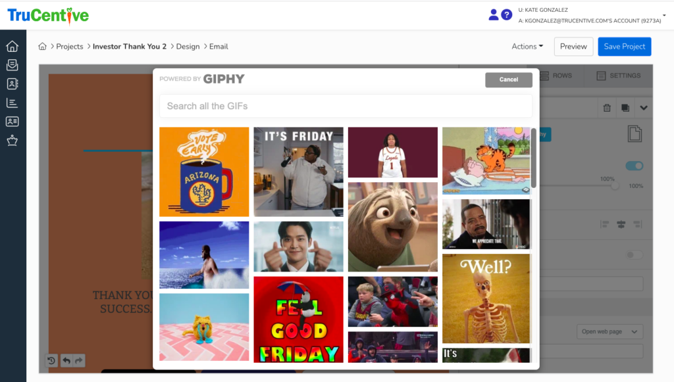Click the Save Project button
Image resolution: width=674 pixels, height=382 pixels.
pyautogui.click(x=624, y=47)
